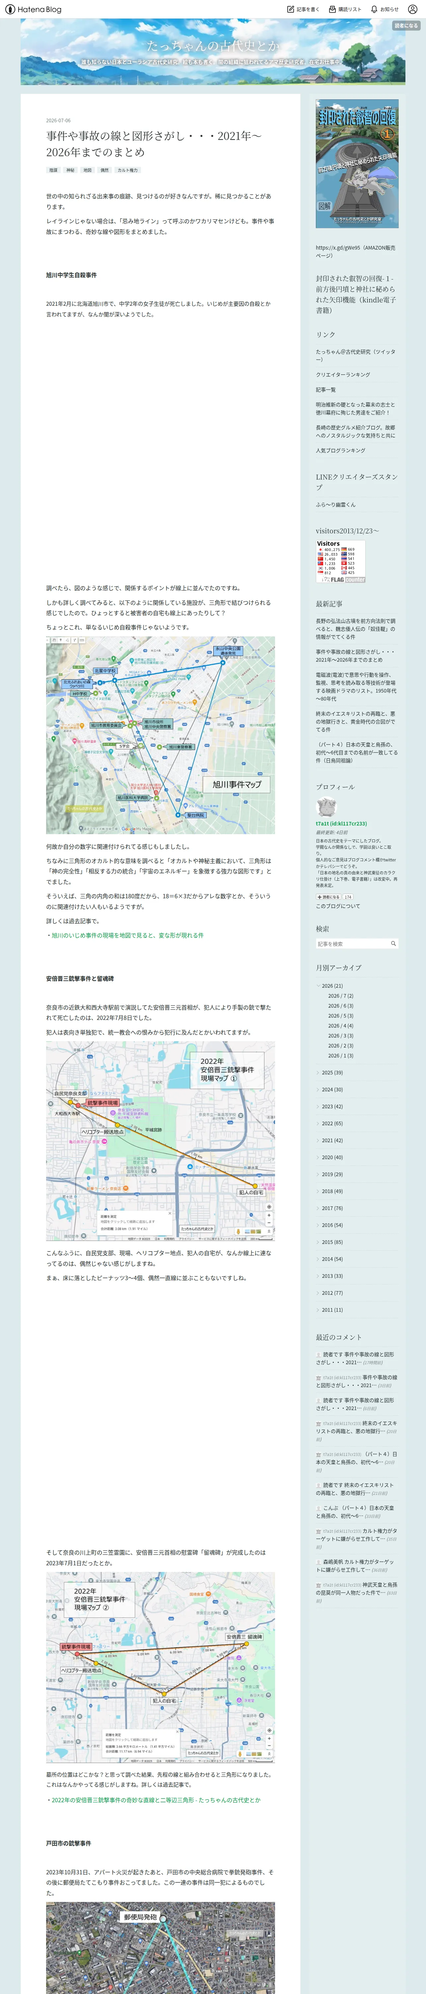This screenshot has width=426, height=1994.
Task: Select the 地図 category tag
Action: click(x=87, y=170)
